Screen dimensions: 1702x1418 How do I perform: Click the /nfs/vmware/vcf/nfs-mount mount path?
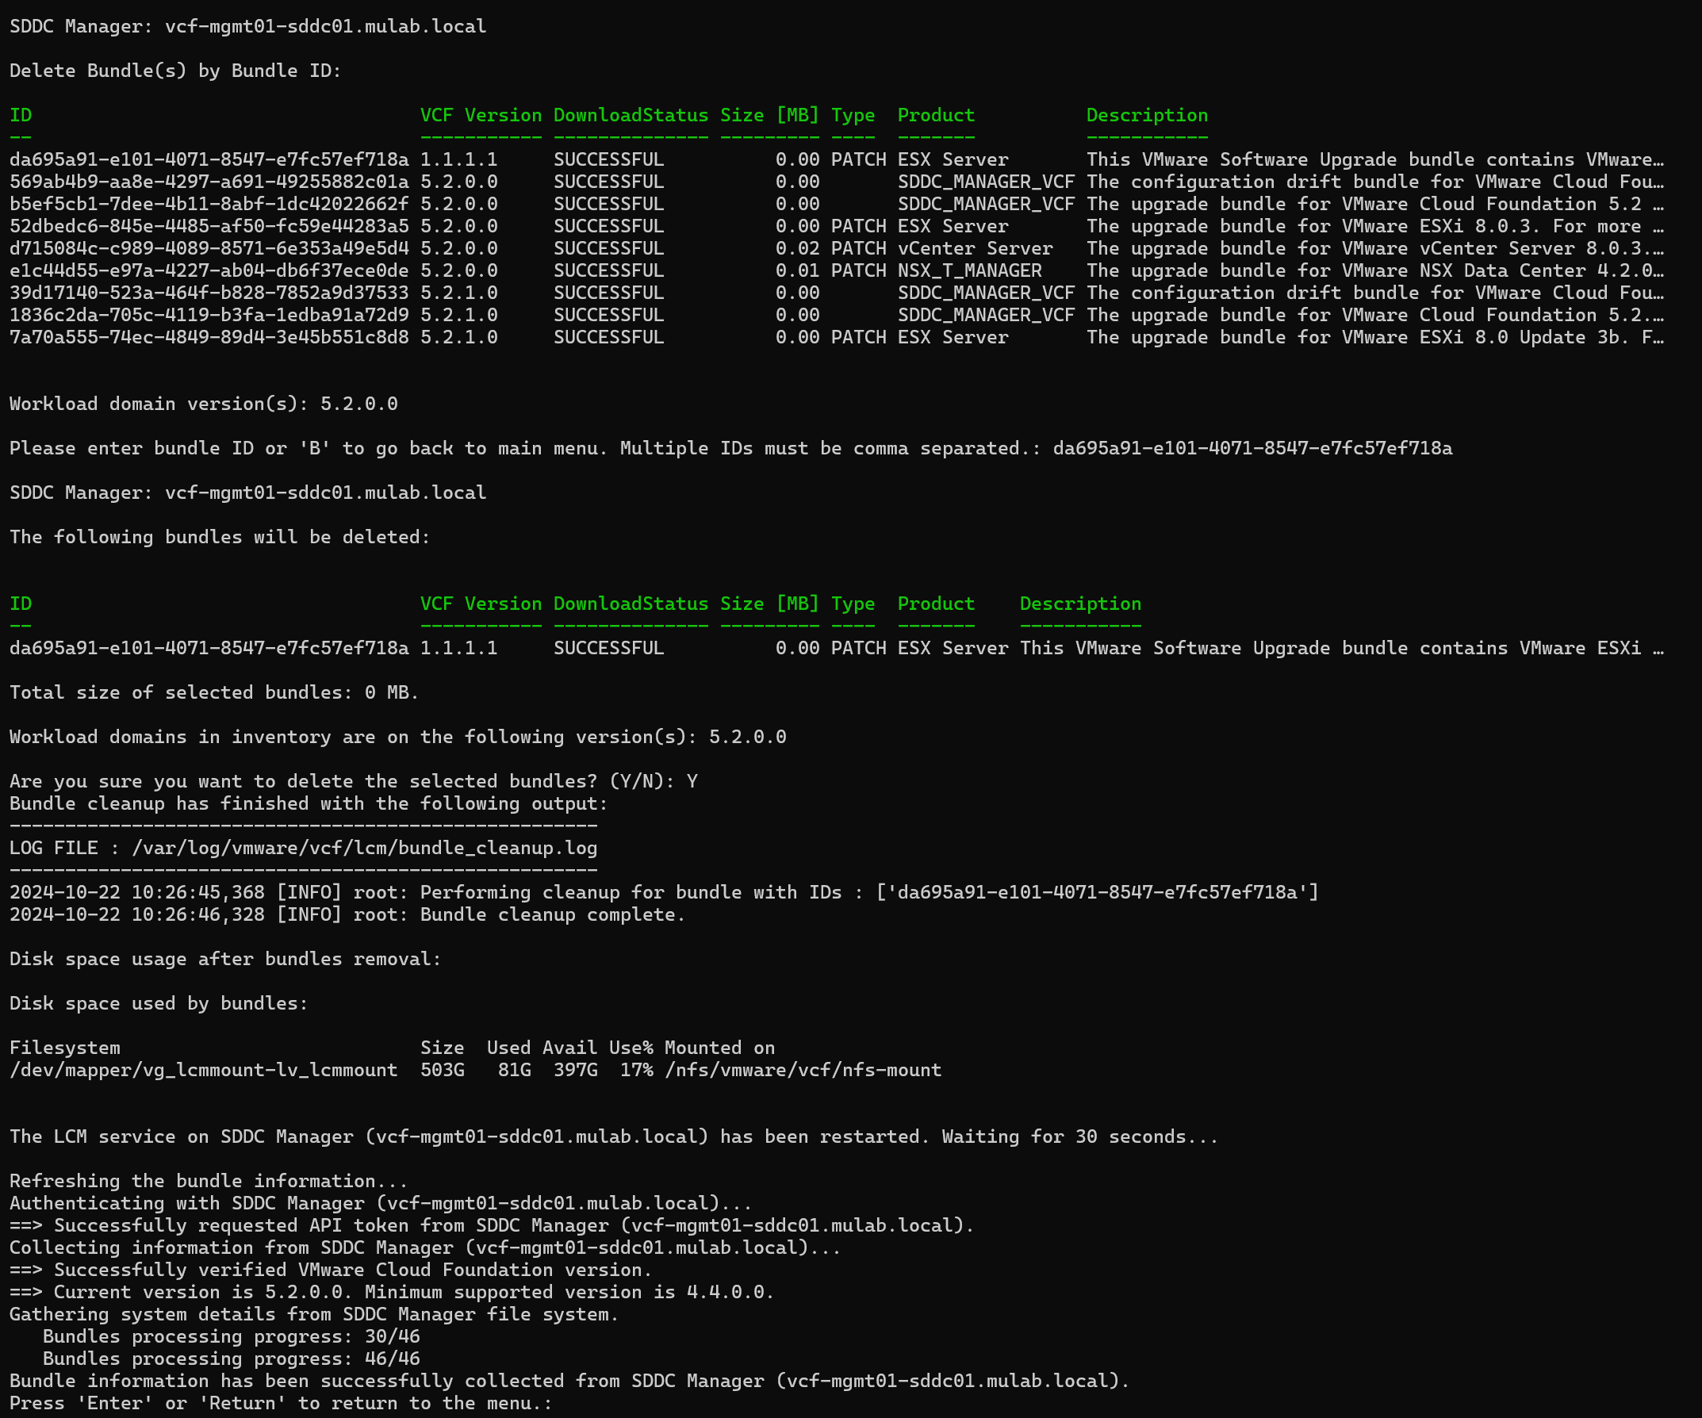point(803,1071)
